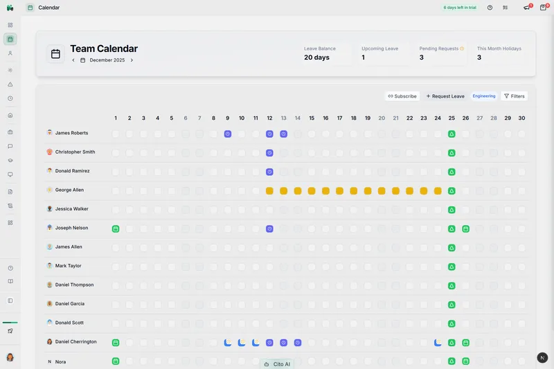Click James Roberts' purple leave on day 9
The height and width of the screenshot is (369, 554).
coord(228,134)
